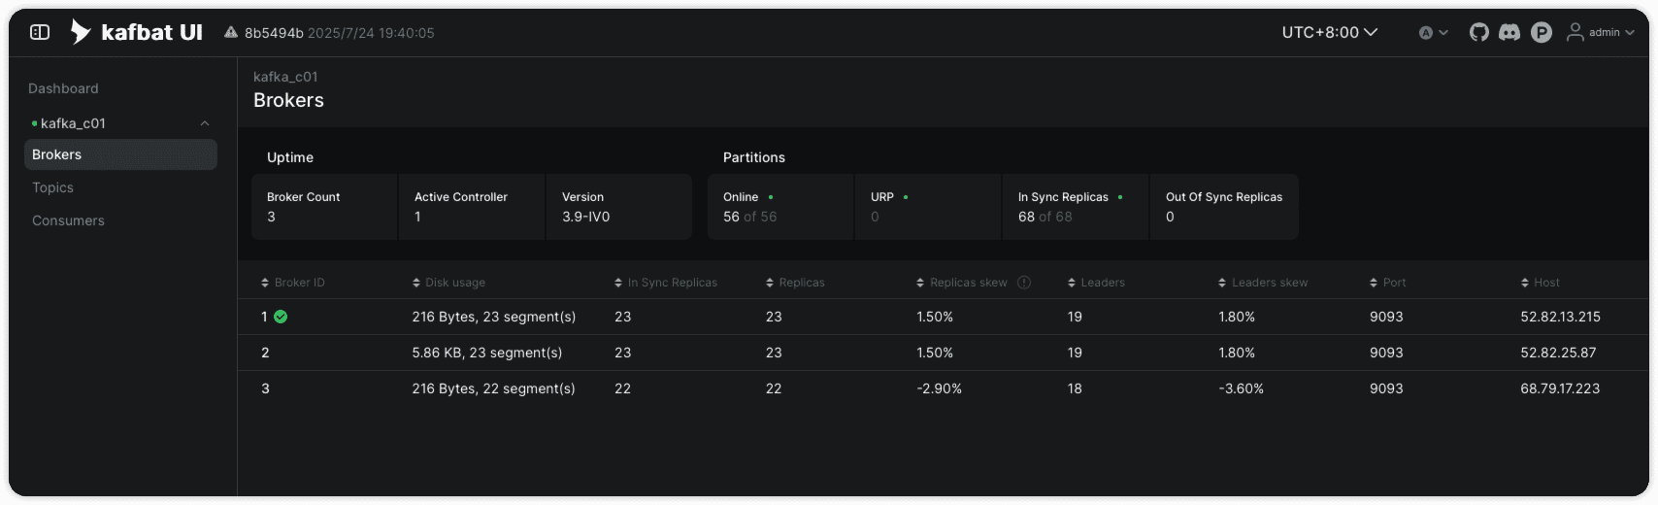This screenshot has height=505, width=1658.
Task: Open the Dashboard link
Action: point(63,88)
